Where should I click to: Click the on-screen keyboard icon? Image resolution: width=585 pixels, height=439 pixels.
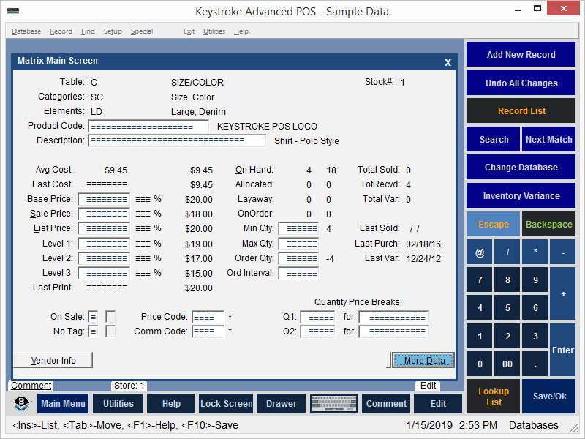point(333,404)
